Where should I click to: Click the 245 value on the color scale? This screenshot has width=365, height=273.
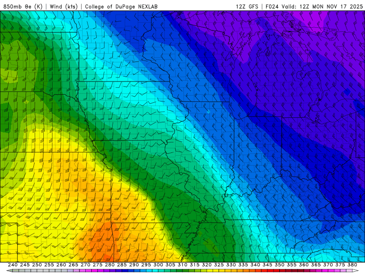pos(25,265)
